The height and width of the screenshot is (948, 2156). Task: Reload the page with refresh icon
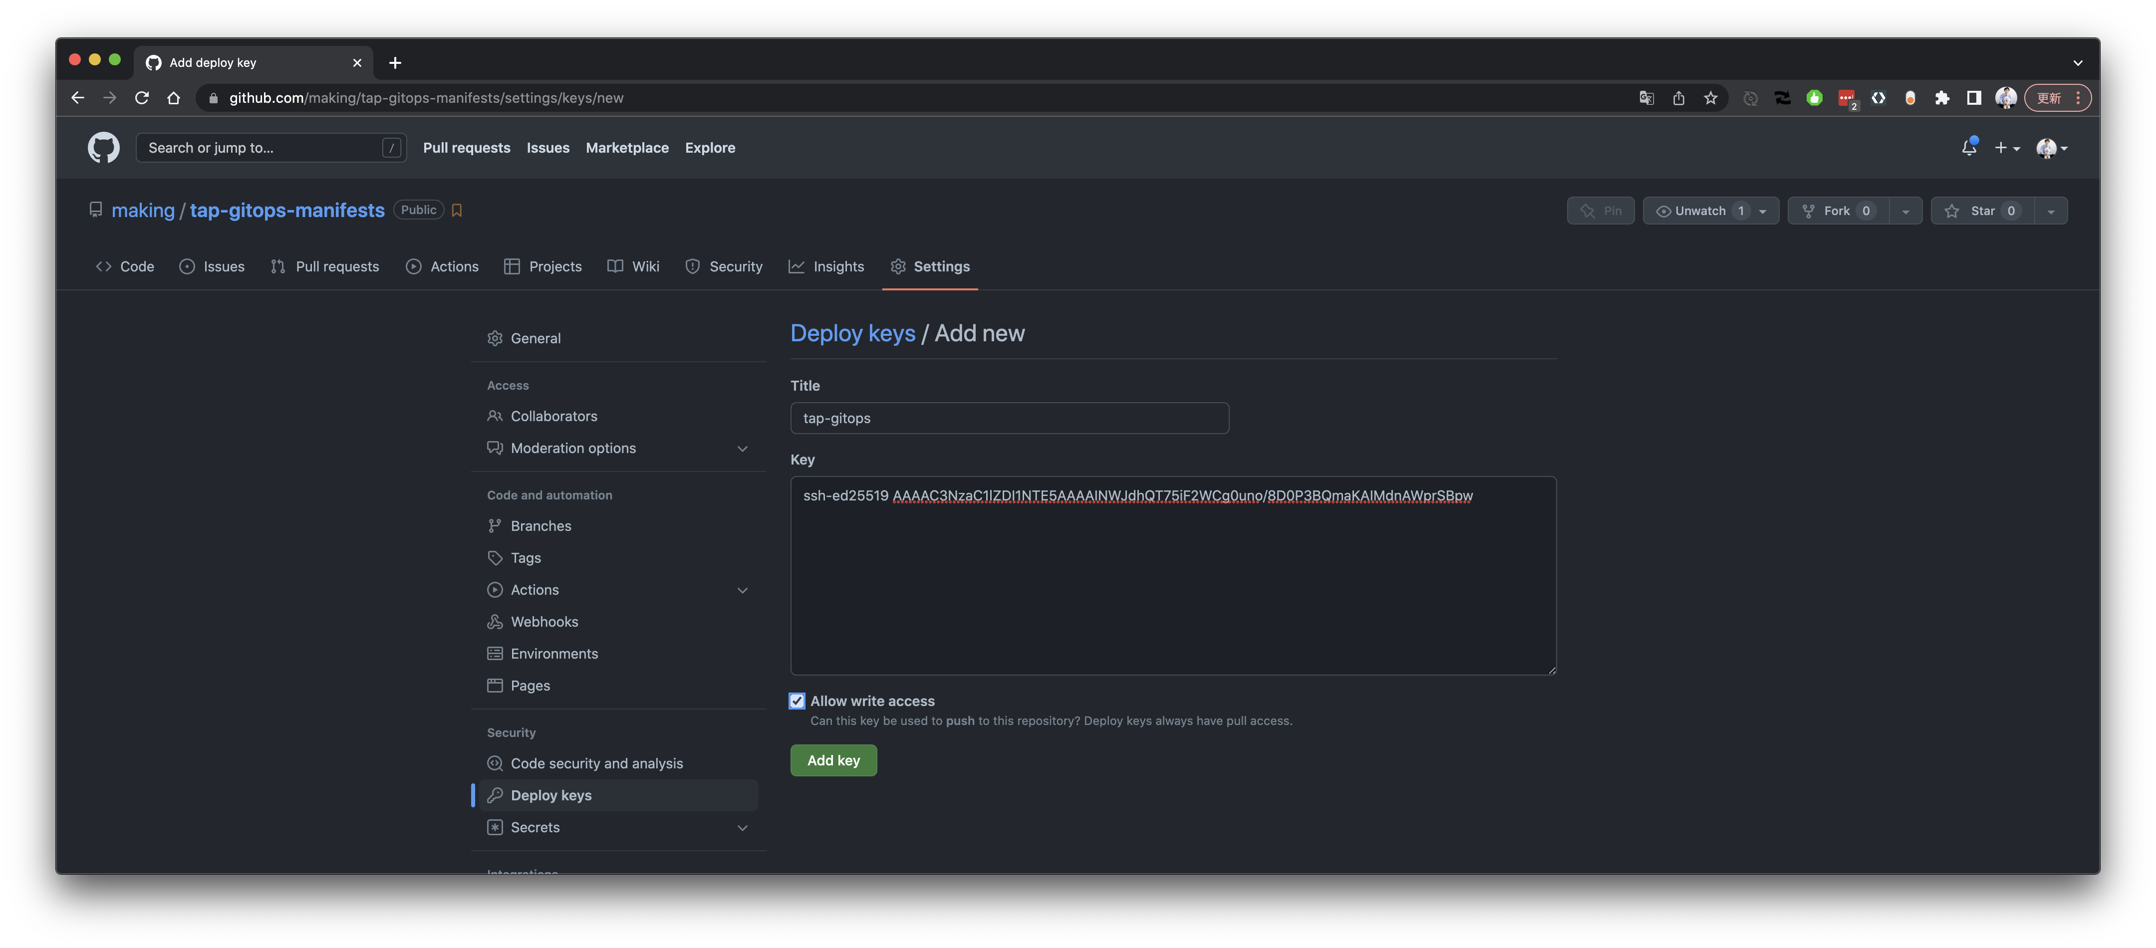tap(141, 98)
